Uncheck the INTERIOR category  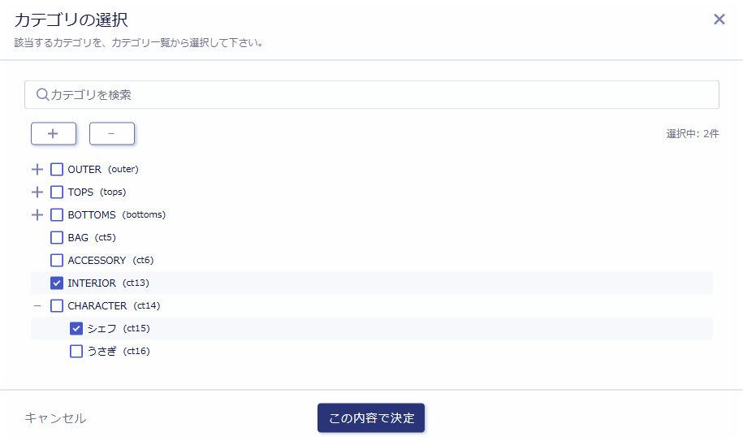[57, 283]
